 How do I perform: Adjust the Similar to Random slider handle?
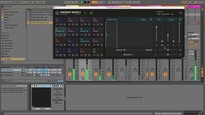124,50
